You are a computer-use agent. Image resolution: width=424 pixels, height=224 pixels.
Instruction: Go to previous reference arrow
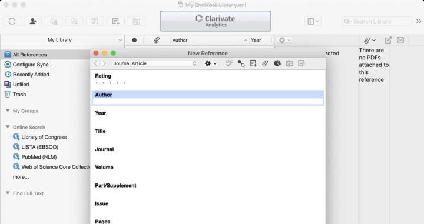96,63
